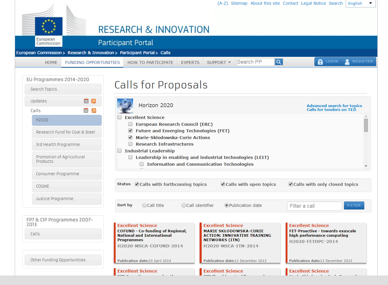Select Research Fund for Coal & Steel
Image resolution: width=388 pixels, height=285 pixels.
tap(67, 132)
